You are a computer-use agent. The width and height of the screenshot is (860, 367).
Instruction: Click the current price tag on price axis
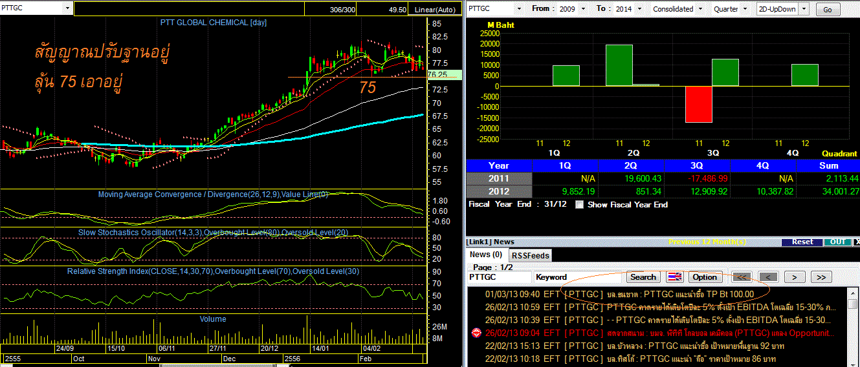click(443, 74)
